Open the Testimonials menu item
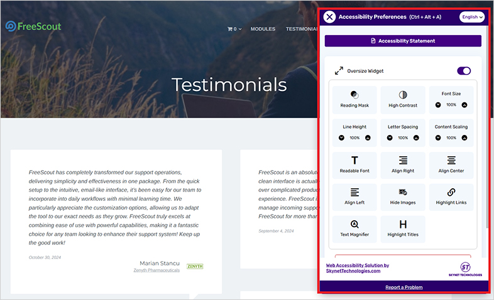This screenshot has width=494, height=300. pos(302,29)
